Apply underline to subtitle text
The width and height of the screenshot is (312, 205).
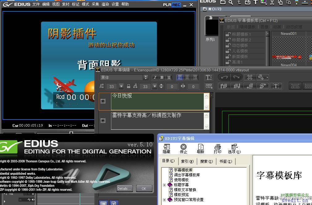(x=169, y=77)
